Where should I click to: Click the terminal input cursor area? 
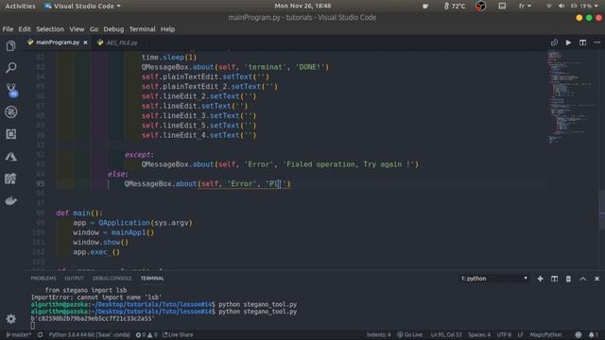pyautogui.click(x=33, y=326)
